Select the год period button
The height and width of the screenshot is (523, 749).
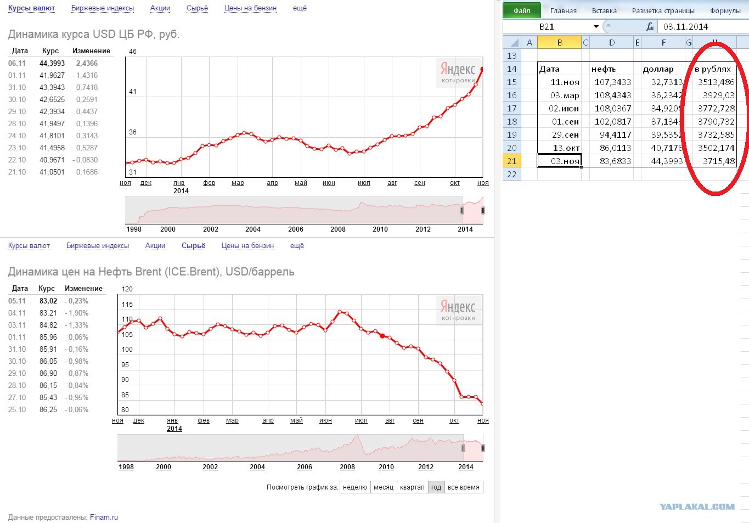coord(436,487)
